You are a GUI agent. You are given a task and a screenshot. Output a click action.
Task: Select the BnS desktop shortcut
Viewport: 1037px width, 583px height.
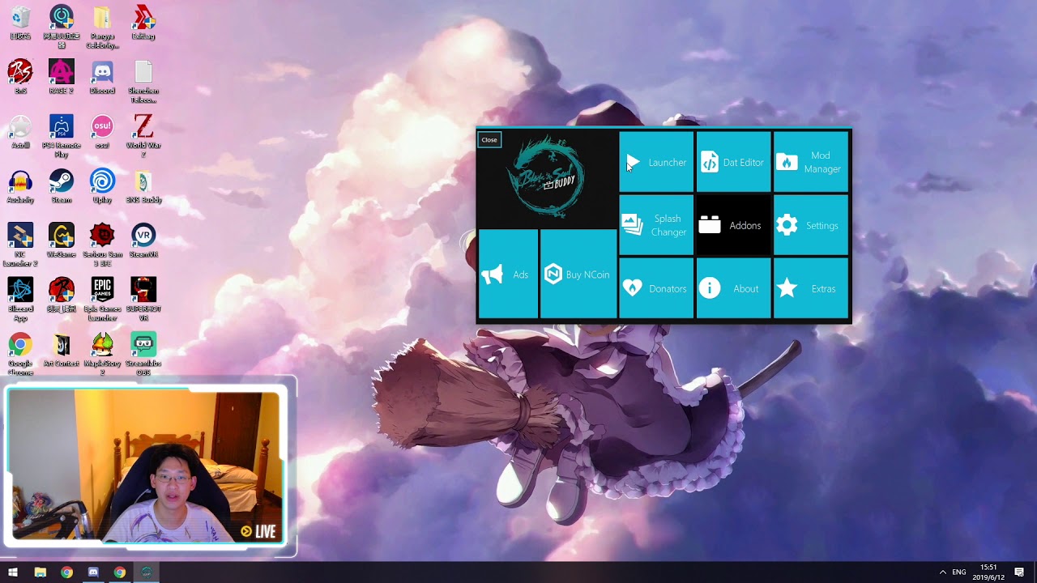(x=20, y=78)
